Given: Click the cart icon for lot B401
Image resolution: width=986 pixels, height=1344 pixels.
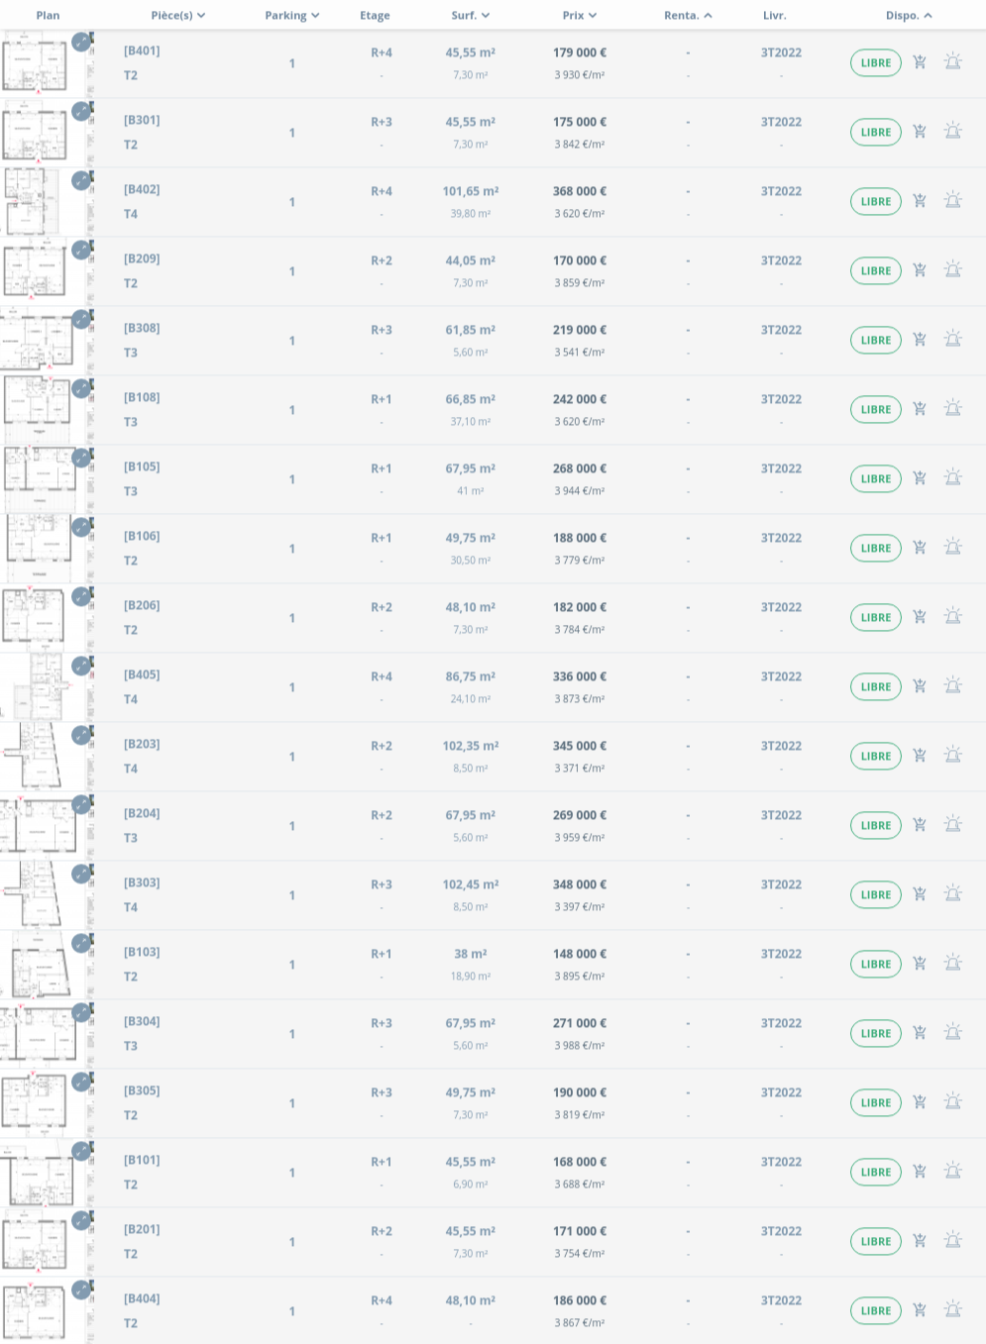Looking at the screenshot, I should [920, 62].
